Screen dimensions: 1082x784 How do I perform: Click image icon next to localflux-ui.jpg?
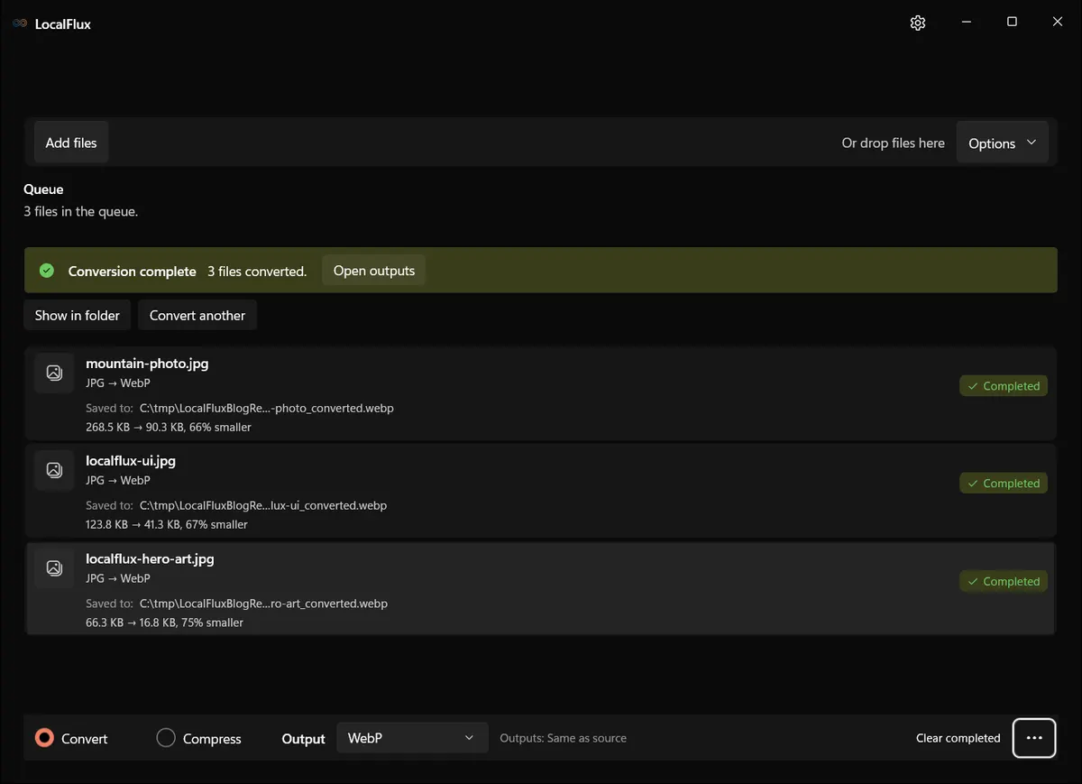pyautogui.click(x=54, y=470)
